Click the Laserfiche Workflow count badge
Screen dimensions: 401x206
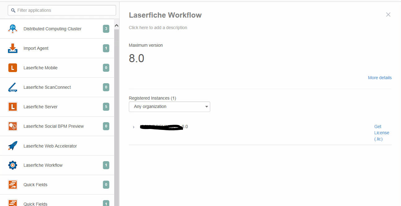(x=106, y=165)
